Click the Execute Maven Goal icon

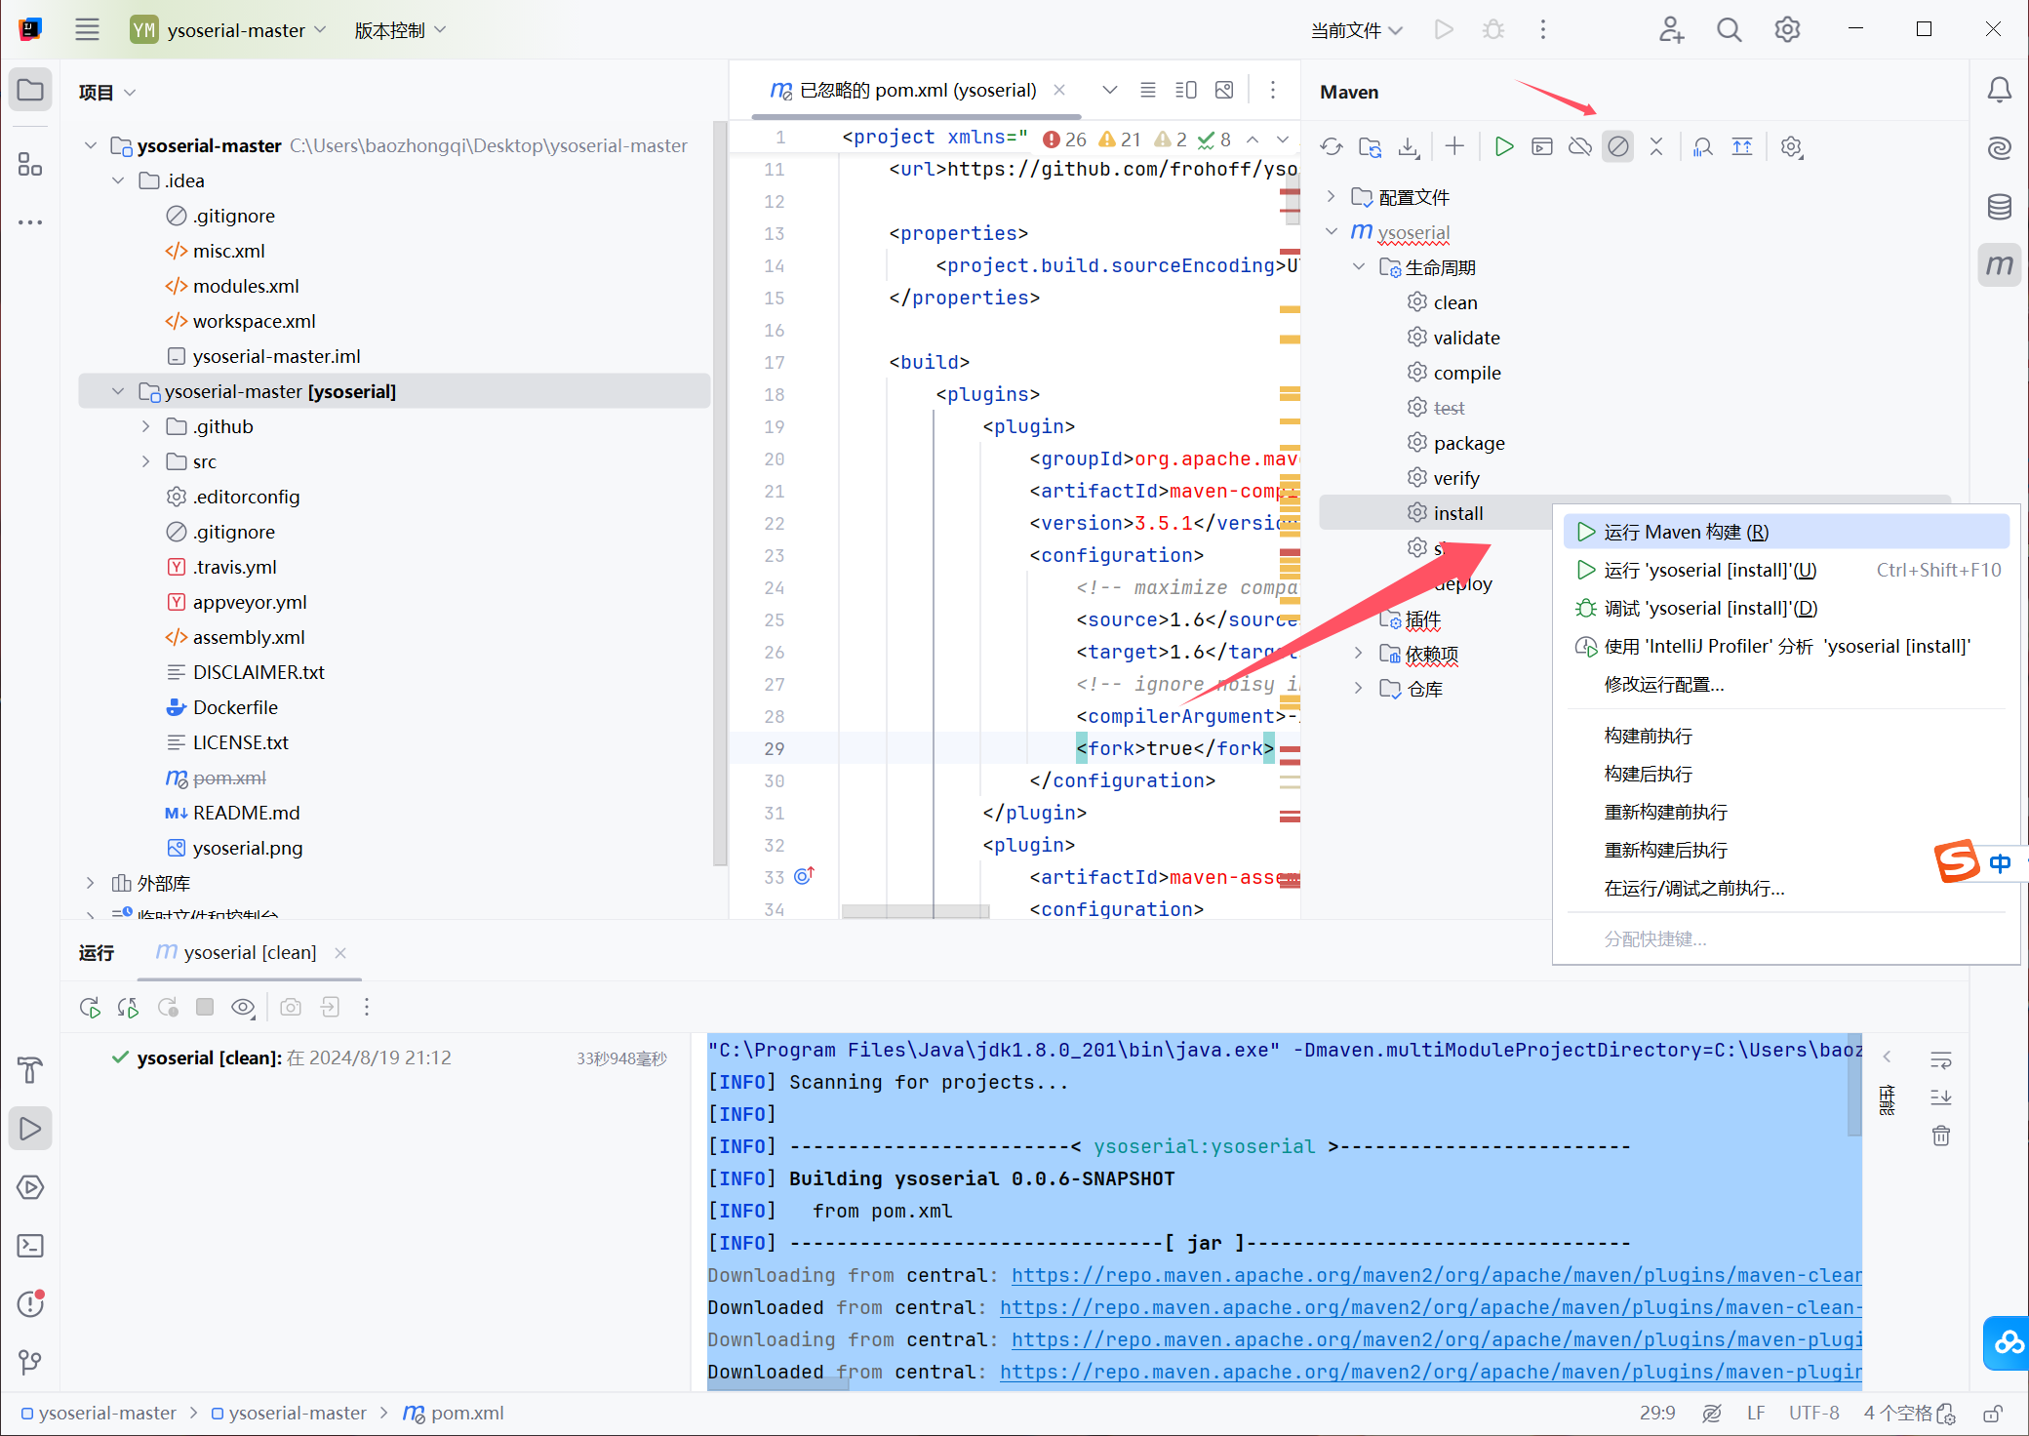[x=1541, y=147]
